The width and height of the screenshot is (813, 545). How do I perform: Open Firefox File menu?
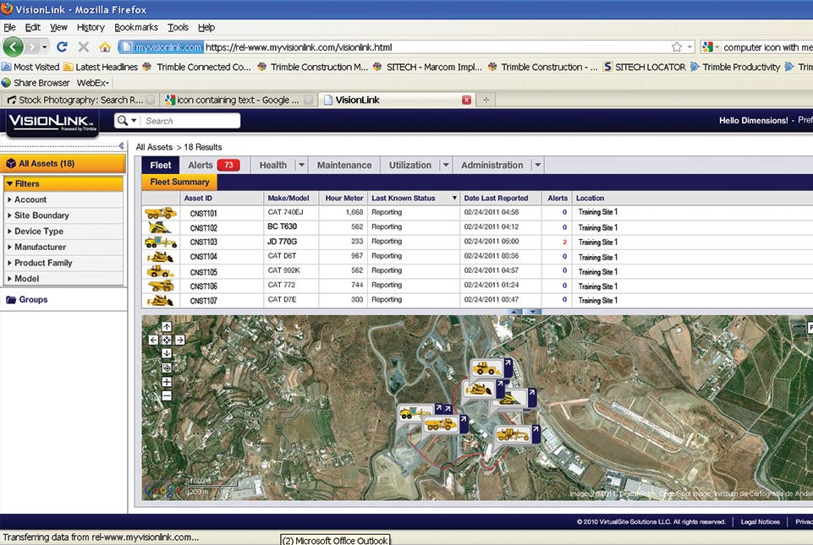(10, 27)
